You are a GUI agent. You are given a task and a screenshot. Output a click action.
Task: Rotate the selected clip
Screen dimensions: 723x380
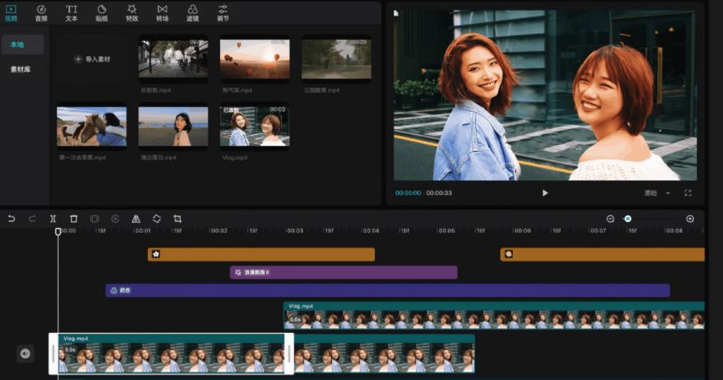pos(157,219)
